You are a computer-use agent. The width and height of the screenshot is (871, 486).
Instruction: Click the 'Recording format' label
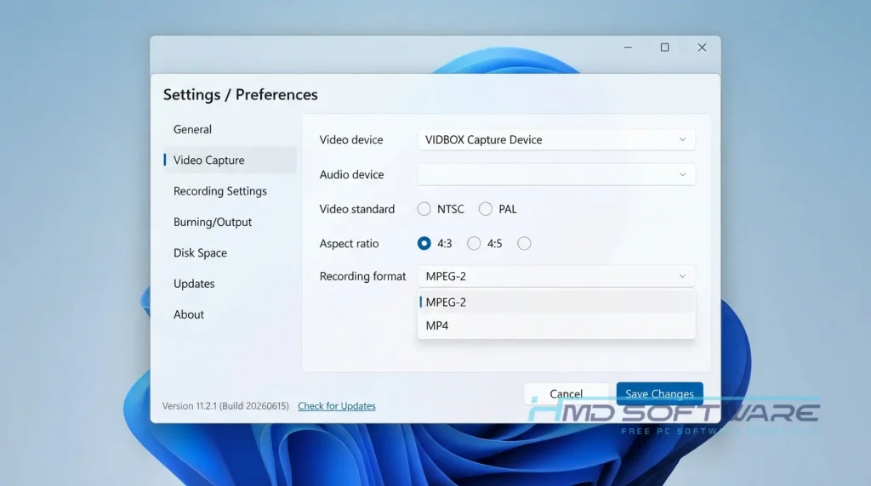tap(362, 276)
